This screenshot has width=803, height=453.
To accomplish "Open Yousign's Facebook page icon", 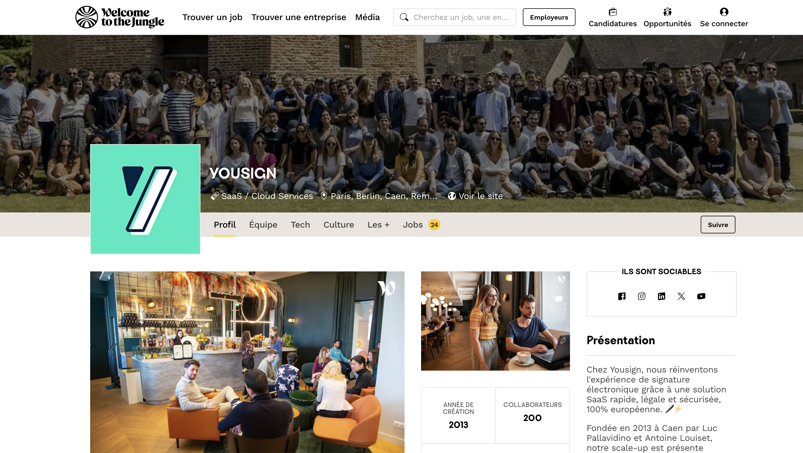I will point(622,296).
